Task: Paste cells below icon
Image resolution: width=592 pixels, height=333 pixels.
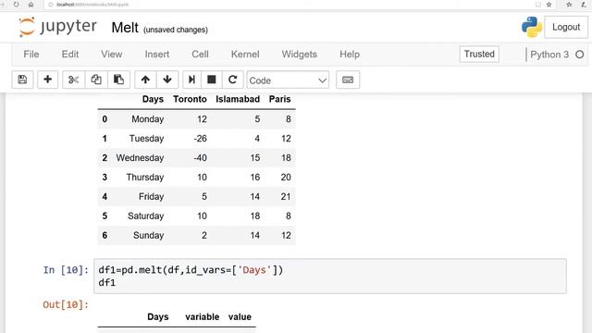Action: (x=118, y=80)
